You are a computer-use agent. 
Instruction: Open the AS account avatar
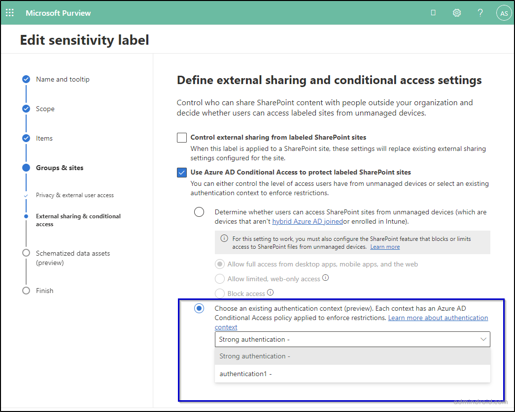(504, 13)
